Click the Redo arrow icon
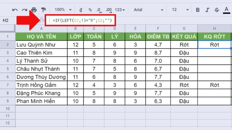This screenshot has width=232, height=130. 24,10
